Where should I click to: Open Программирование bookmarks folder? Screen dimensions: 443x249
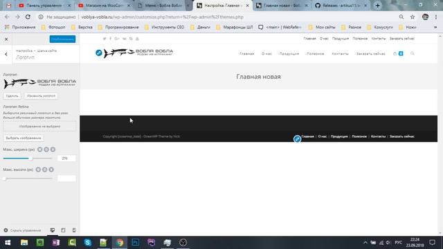pos(118,28)
